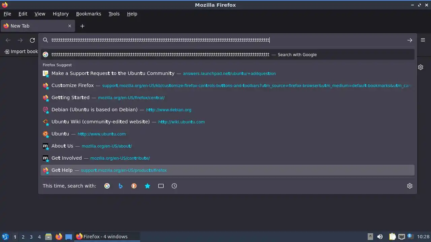Viewport: 431px width, 242px height.
Task: Click the search magnifier icon in address bar
Action: point(45,40)
